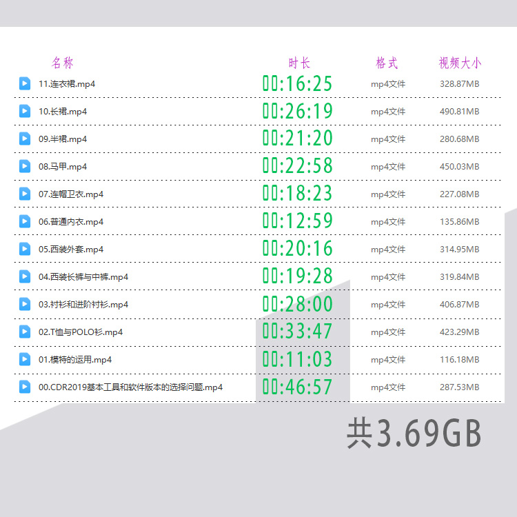Click the size value 328.87MB

point(460,84)
